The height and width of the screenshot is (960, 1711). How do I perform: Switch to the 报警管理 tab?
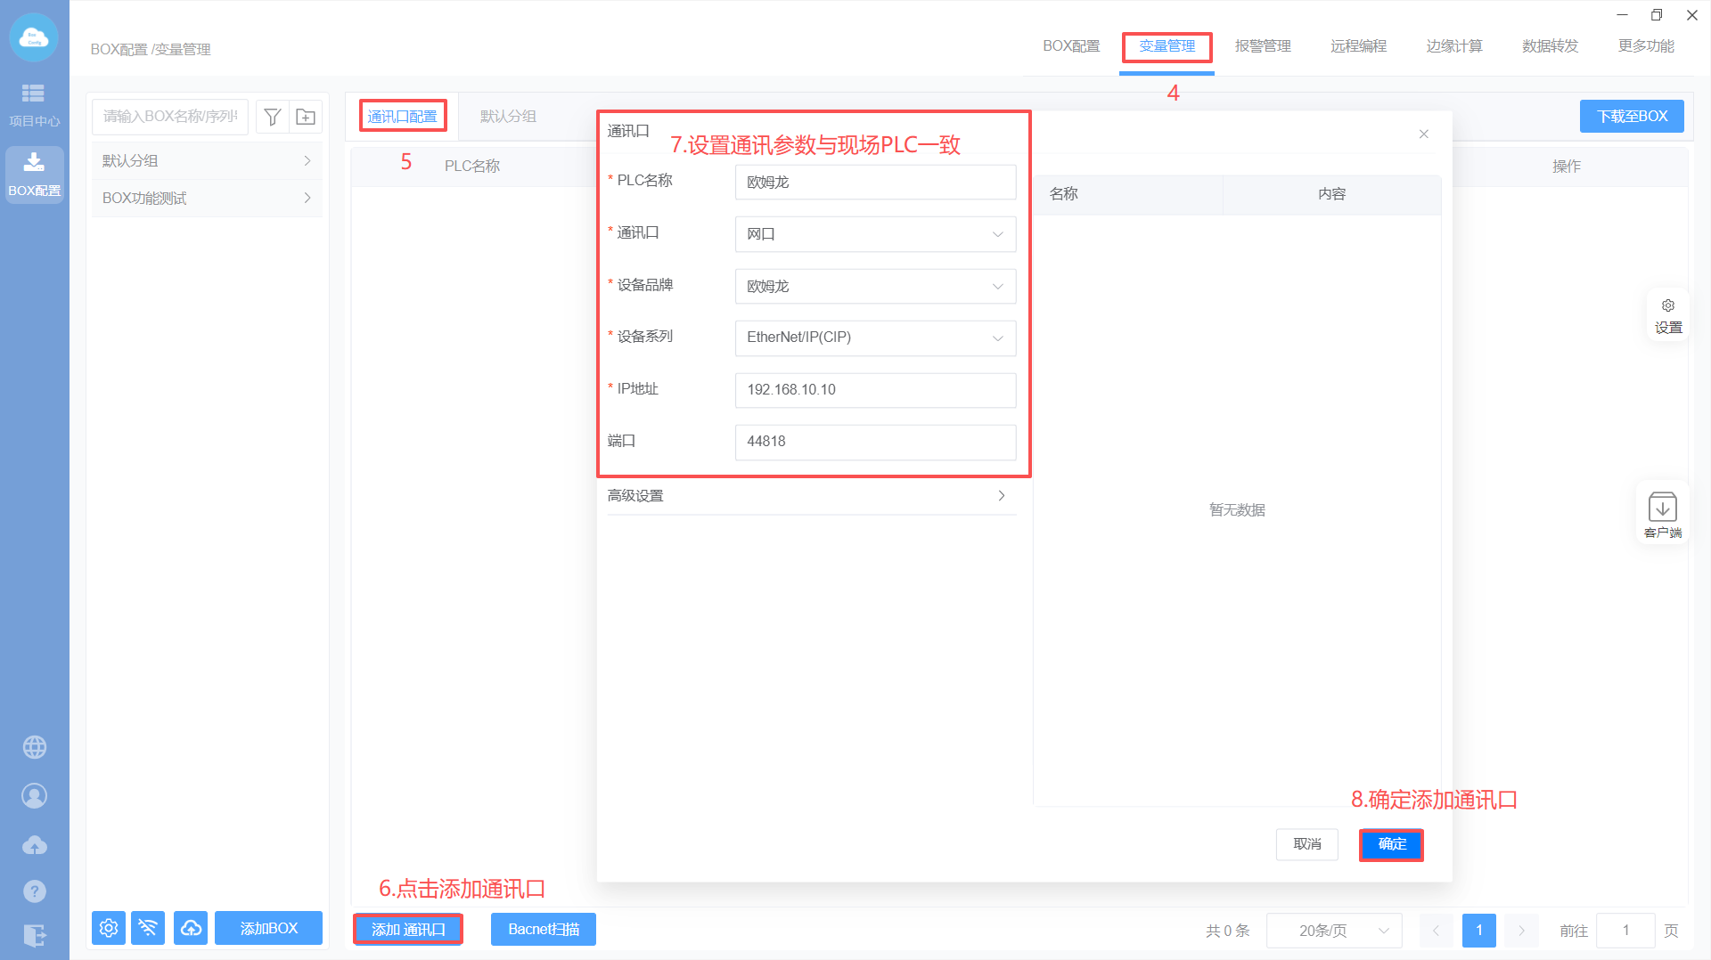point(1262,46)
